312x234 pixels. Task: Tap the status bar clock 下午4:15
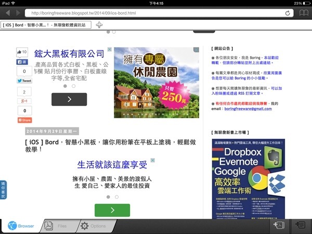(156, 3)
